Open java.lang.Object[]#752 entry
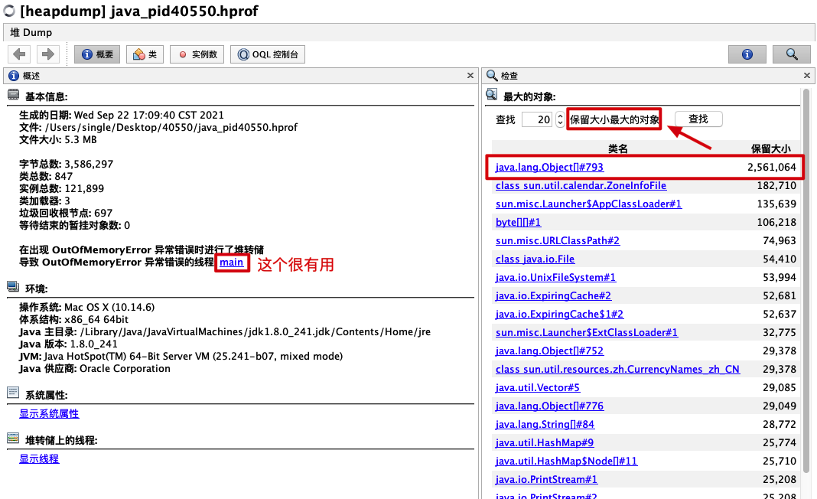This screenshot has height=499, width=817. click(549, 351)
